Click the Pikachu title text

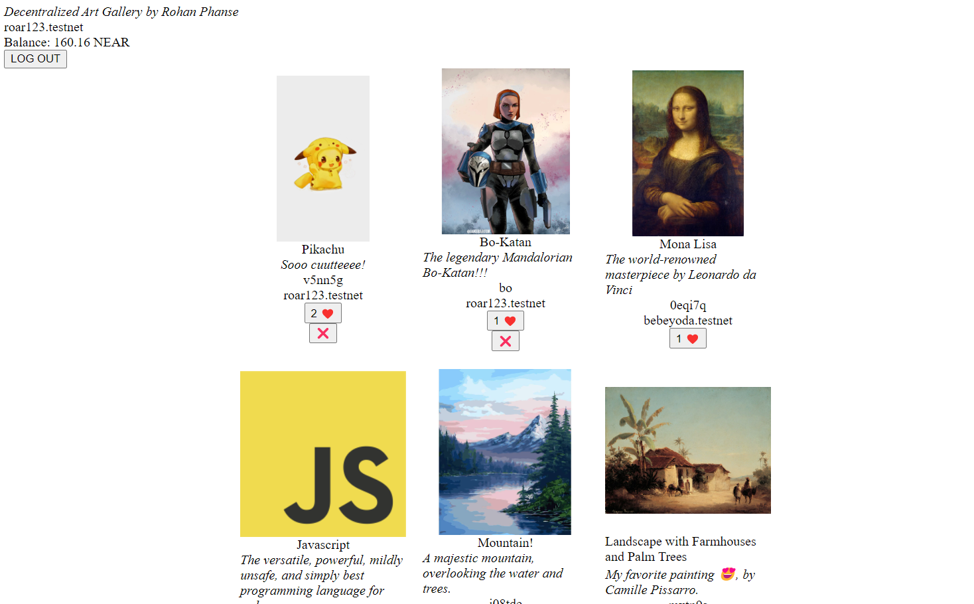[323, 250]
